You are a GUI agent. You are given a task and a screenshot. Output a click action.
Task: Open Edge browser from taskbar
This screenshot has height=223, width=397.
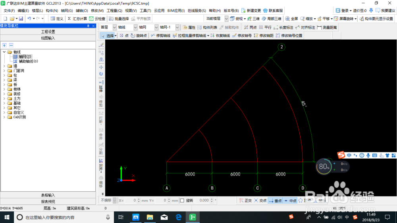[179, 217]
